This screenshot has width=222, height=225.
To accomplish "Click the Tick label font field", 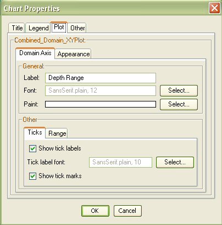I will (120, 162).
